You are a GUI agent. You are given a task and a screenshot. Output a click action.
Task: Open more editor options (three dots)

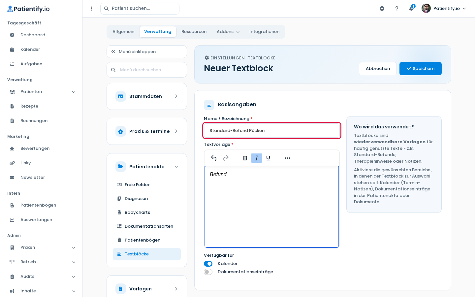coord(288,158)
